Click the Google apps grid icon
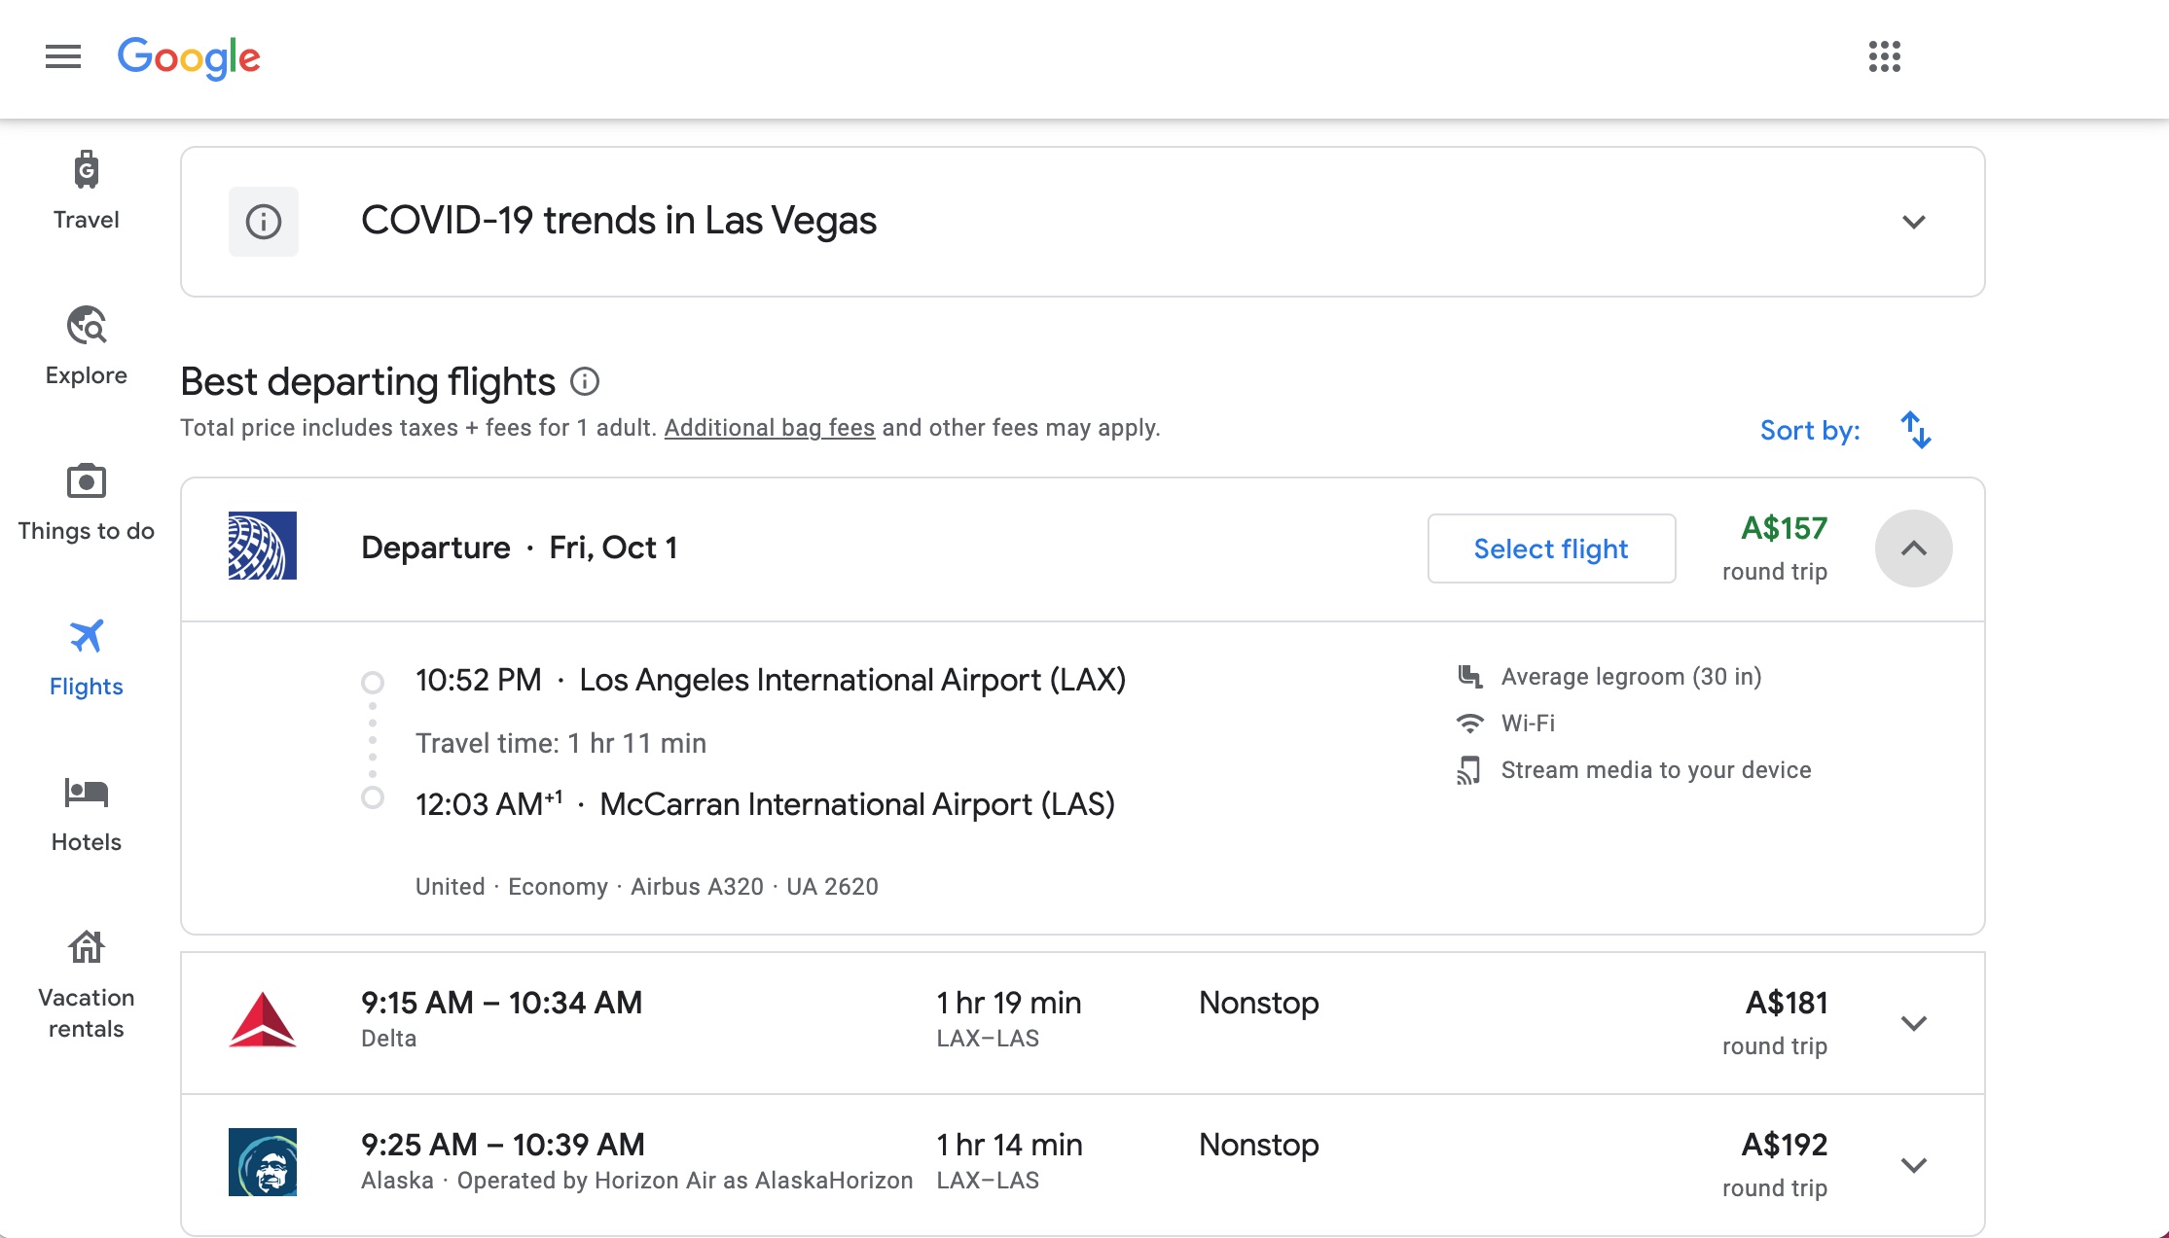The image size is (2169, 1238). tap(1883, 56)
